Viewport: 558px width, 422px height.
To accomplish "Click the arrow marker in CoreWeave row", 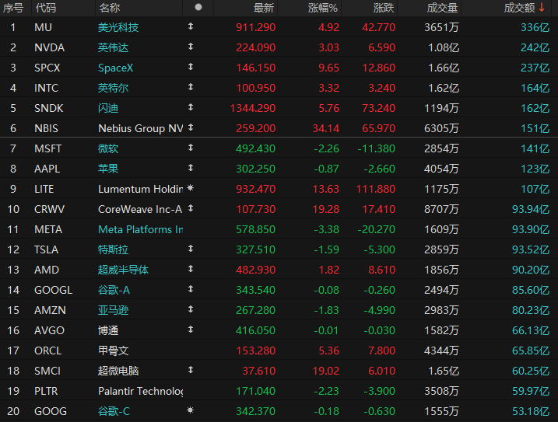I will pos(191,208).
